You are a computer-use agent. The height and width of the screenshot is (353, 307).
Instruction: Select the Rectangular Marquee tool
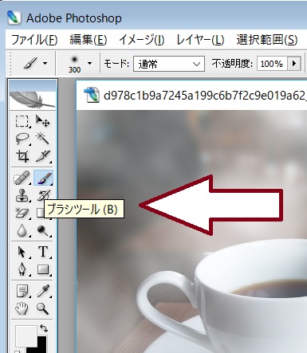click(x=22, y=121)
